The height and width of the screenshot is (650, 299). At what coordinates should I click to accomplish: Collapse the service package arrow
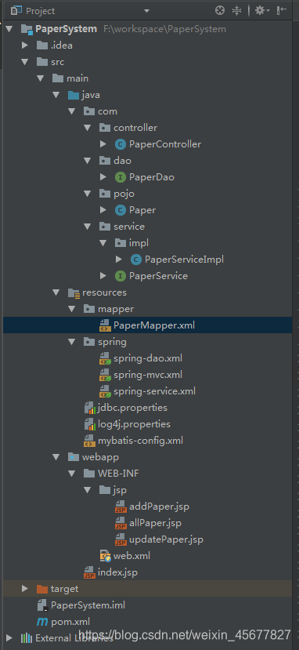(x=88, y=227)
